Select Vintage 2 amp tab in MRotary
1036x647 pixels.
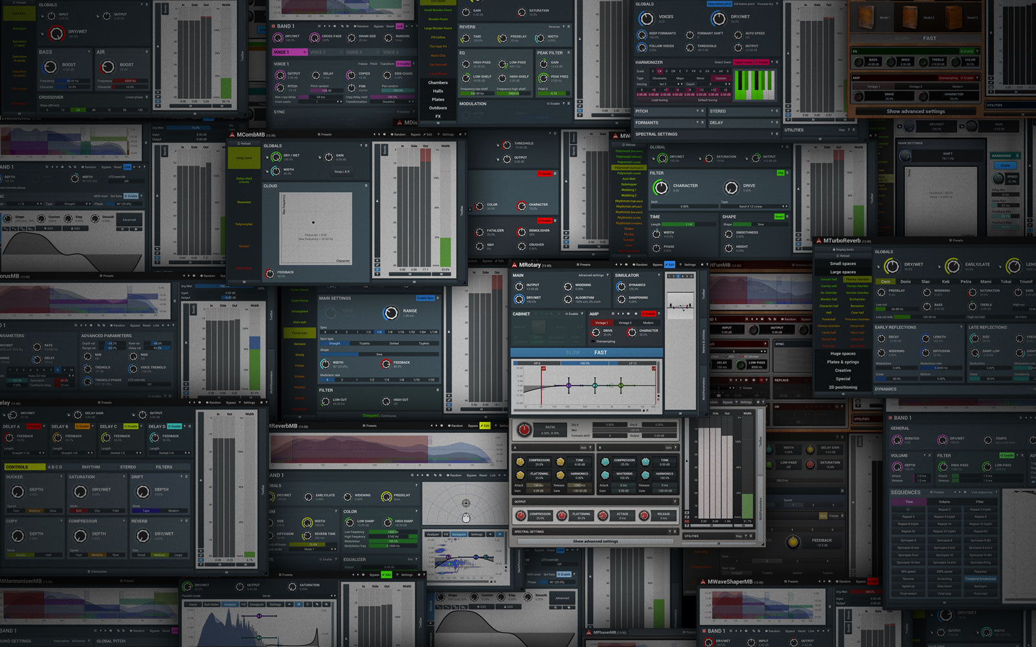coord(625,322)
